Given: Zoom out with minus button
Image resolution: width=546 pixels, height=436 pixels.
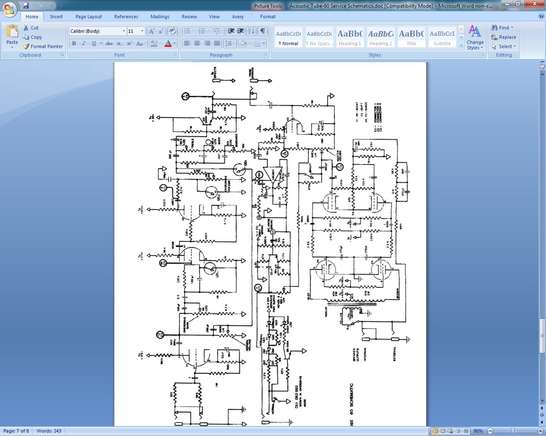Looking at the screenshot, I should coord(490,431).
